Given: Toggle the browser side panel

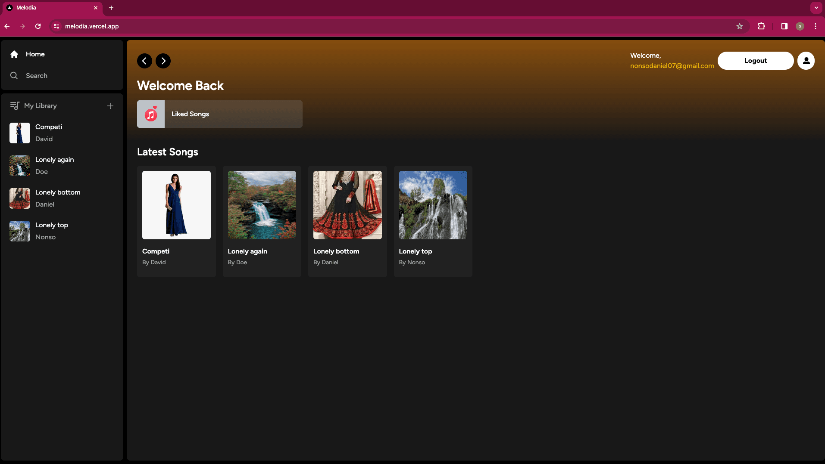Looking at the screenshot, I should click(784, 26).
